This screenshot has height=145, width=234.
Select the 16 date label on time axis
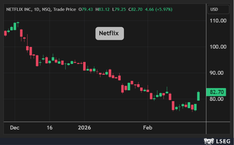50,128
